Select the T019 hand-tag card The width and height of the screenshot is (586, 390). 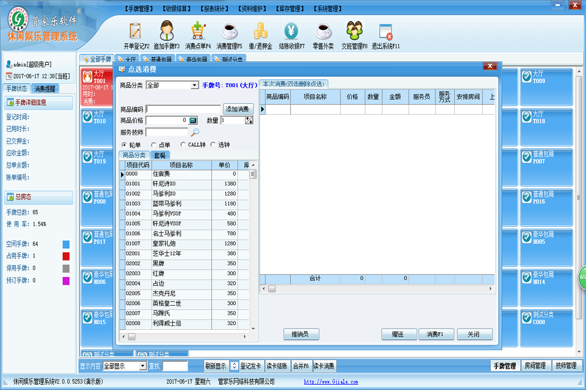[x=97, y=167]
